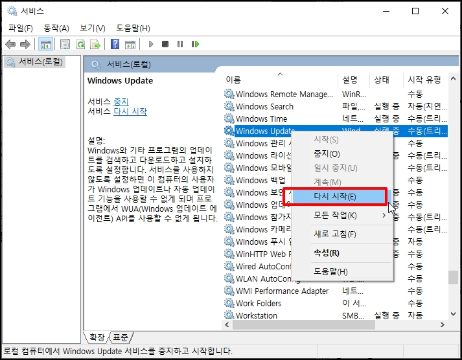Minimize the 서비스 window
The image size is (462, 360).
pos(386,11)
